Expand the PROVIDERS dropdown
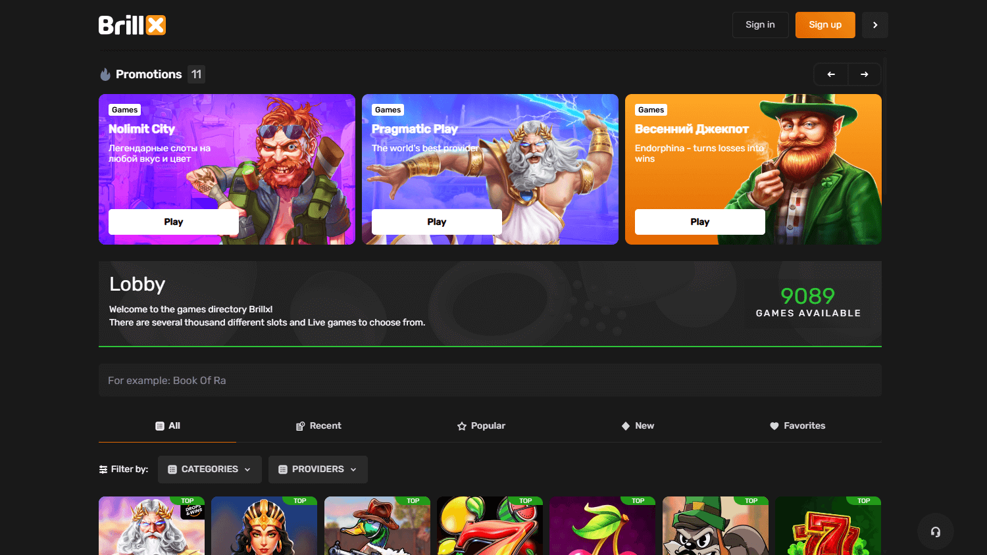Screen dimensions: 987x555 click(318, 470)
